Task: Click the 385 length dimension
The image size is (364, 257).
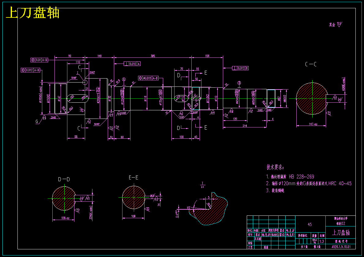Action: coord(153,56)
